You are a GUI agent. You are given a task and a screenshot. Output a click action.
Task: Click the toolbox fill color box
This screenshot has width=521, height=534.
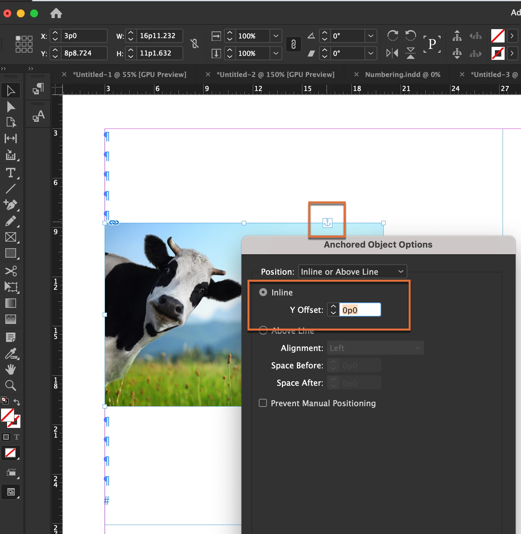[7, 415]
